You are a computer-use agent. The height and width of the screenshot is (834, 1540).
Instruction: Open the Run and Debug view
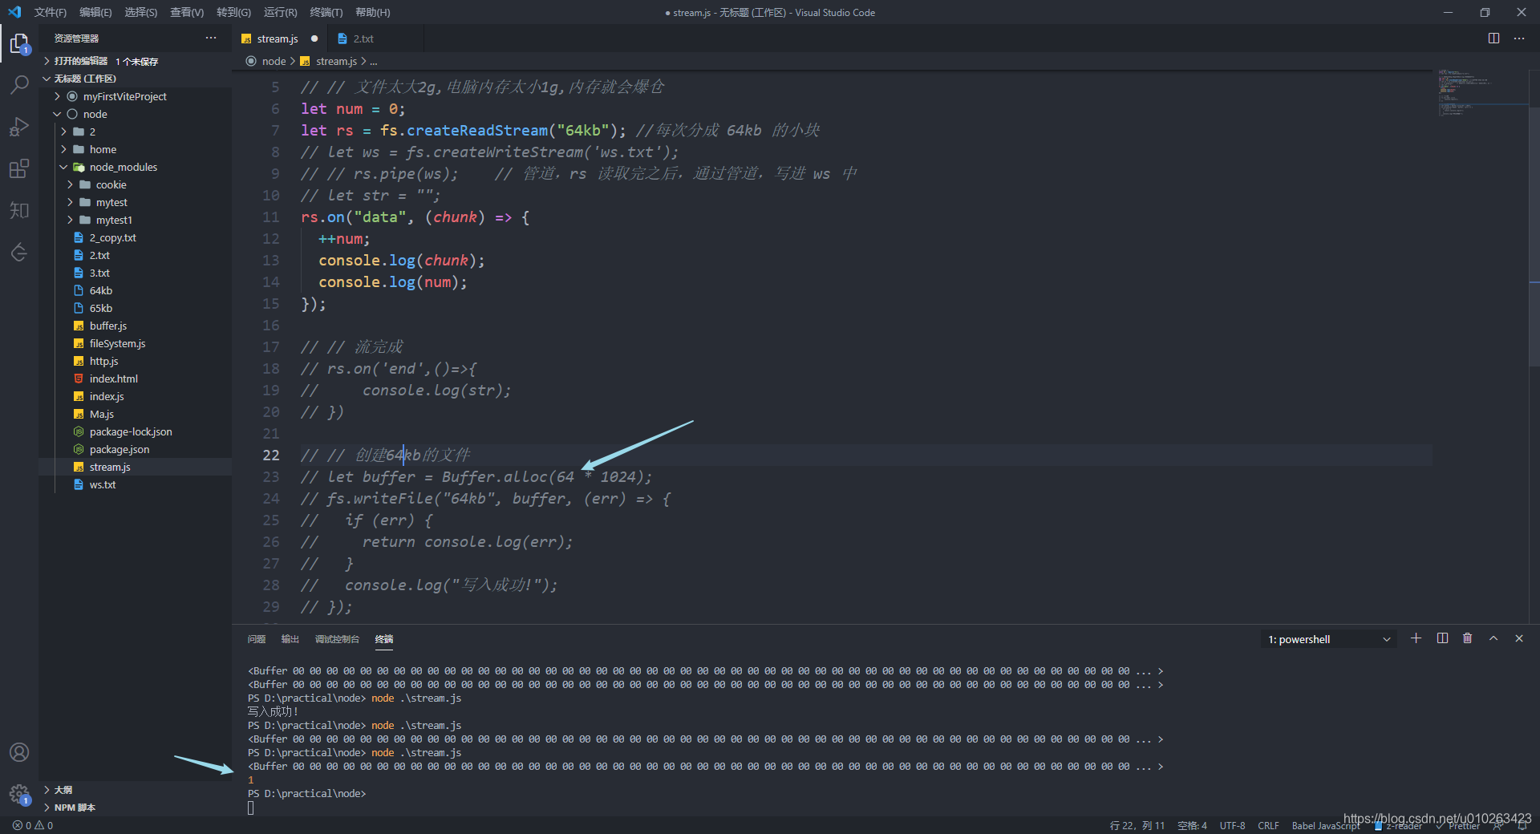click(x=19, y=127)
